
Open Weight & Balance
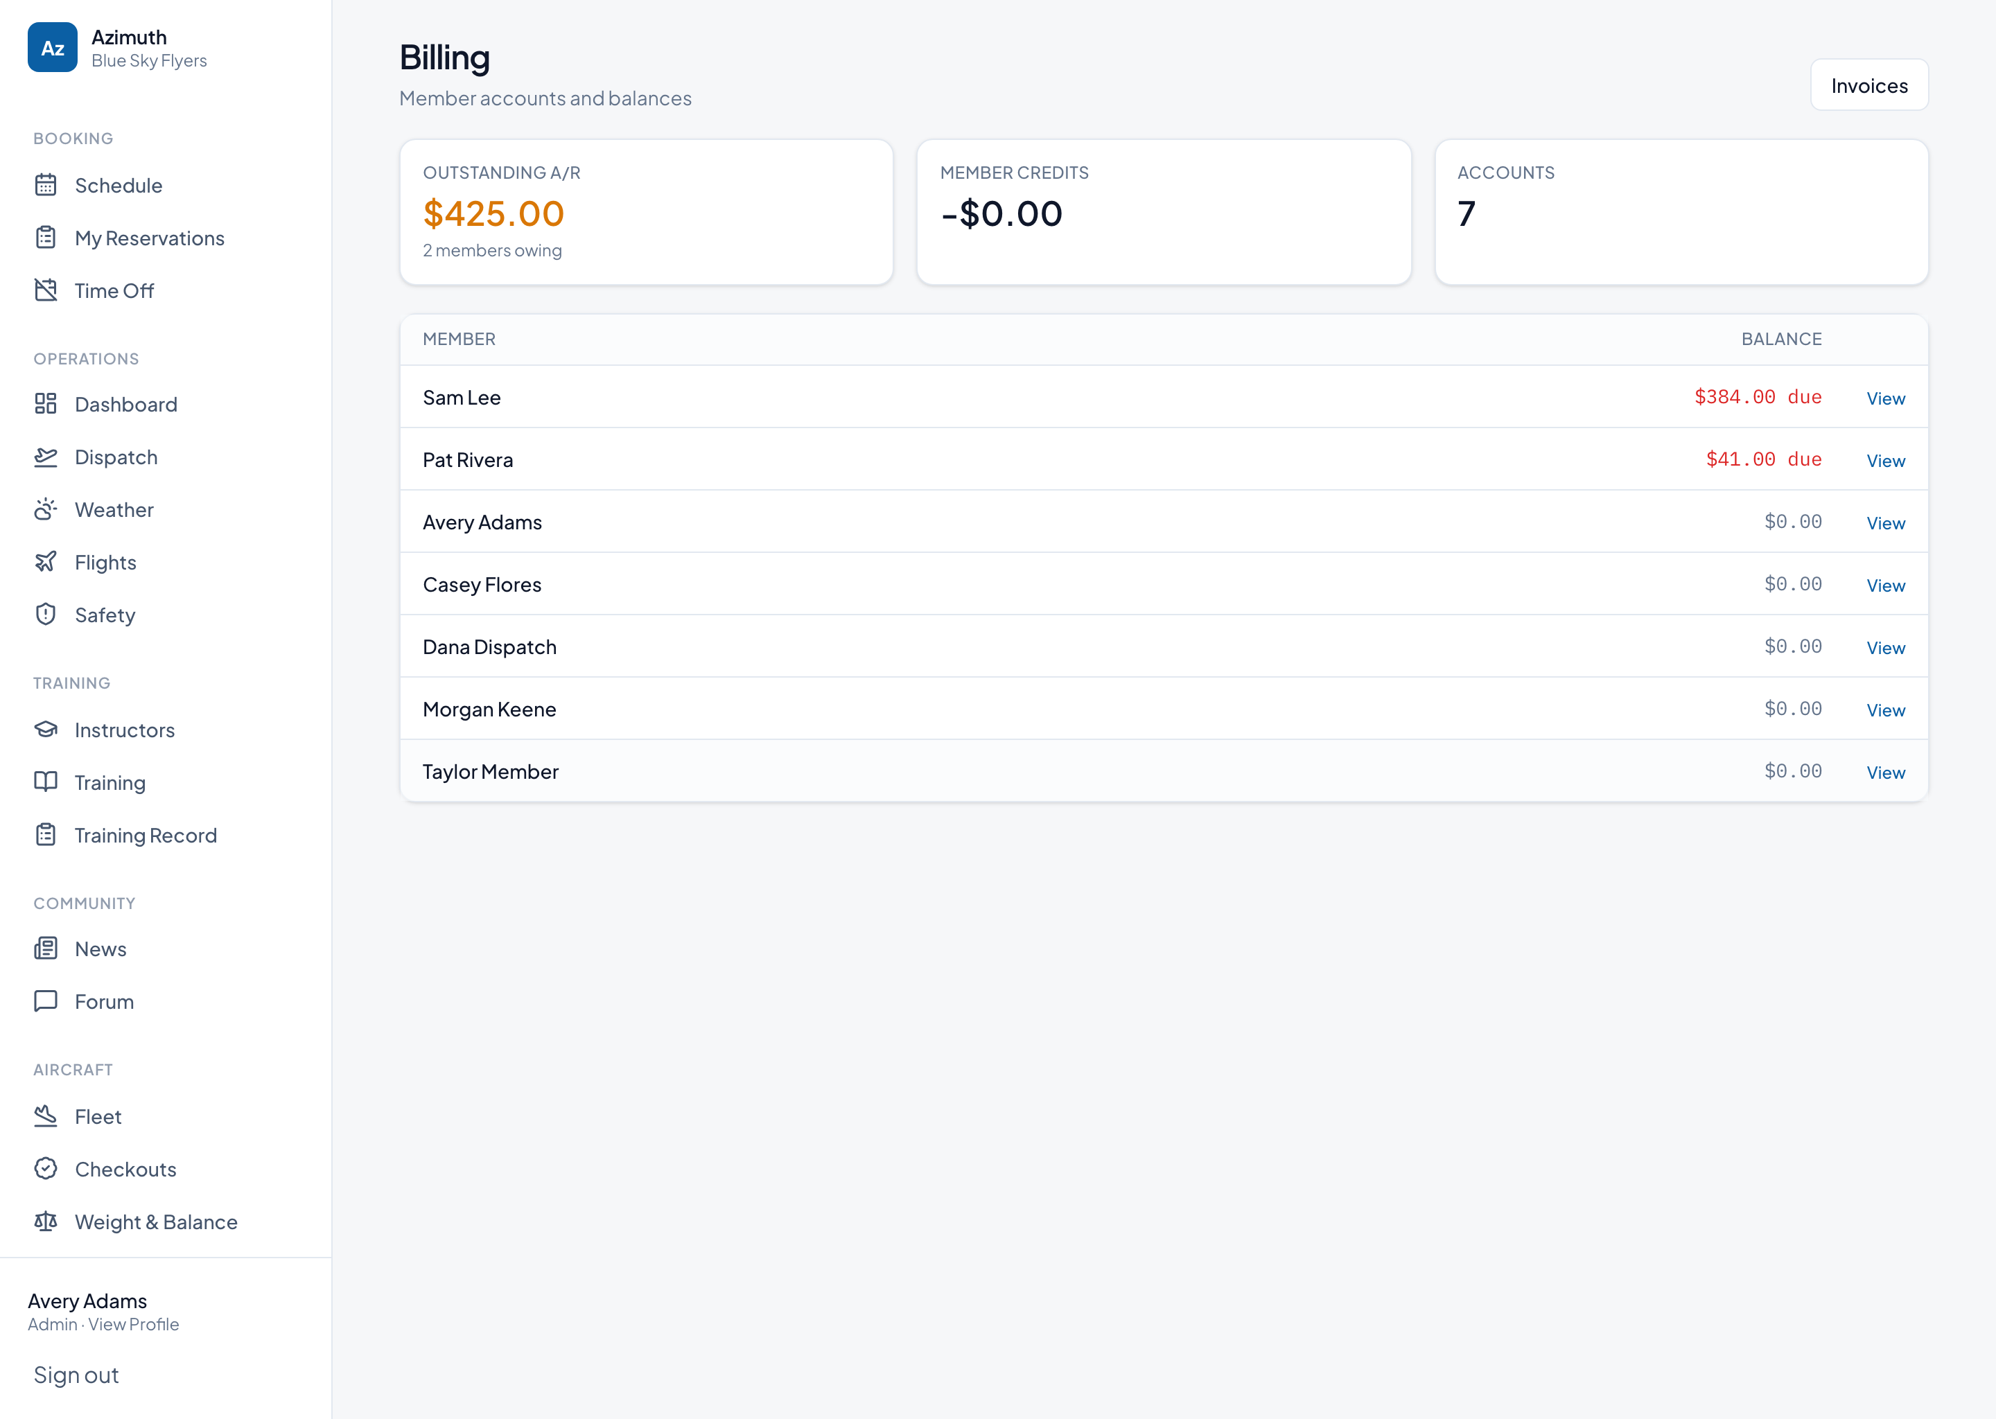[157, 1222]
